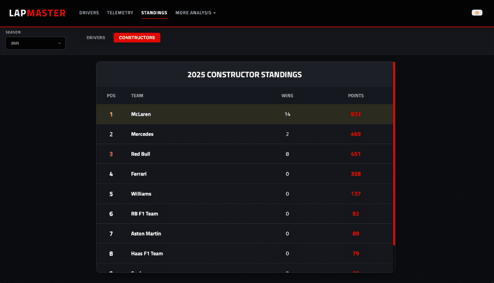Select the red CONSTRUCTORS toggle
This screenshot has width=494, height=283.
(x=137, y=38)
